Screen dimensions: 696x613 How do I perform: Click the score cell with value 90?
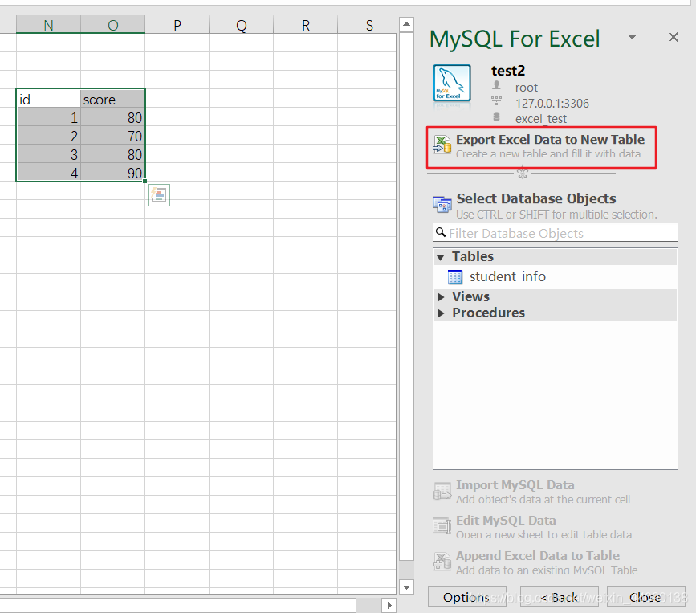112,173
